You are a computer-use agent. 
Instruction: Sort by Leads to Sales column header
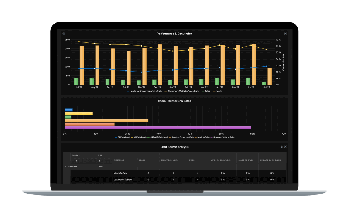(x=246, y=160)
